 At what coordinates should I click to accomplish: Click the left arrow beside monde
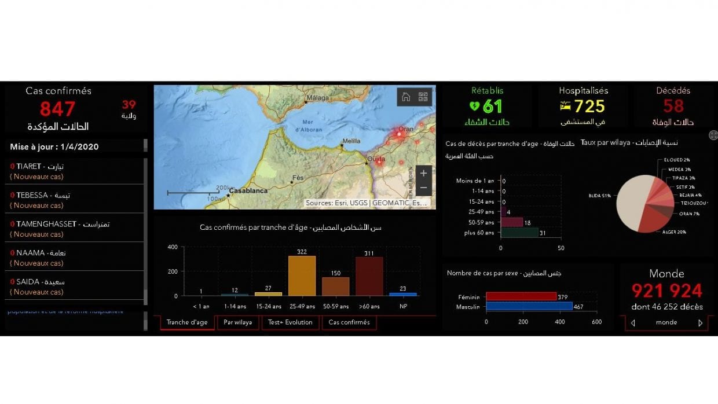pos(633,323)
